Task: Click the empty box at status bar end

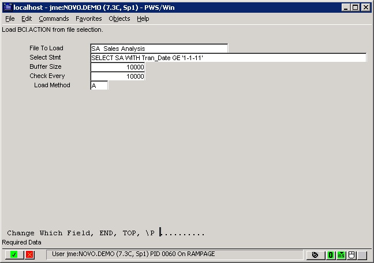Action: 362,254
